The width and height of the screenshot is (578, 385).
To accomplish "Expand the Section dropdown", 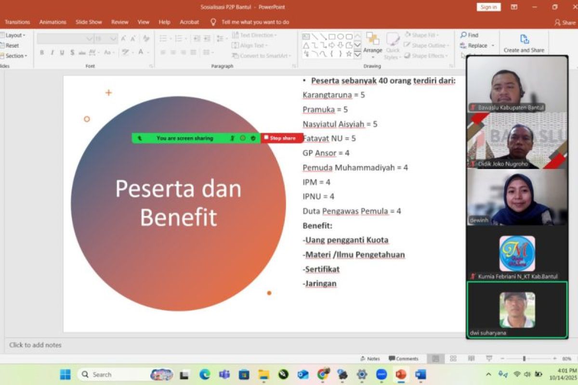I will tap(15, 56).
